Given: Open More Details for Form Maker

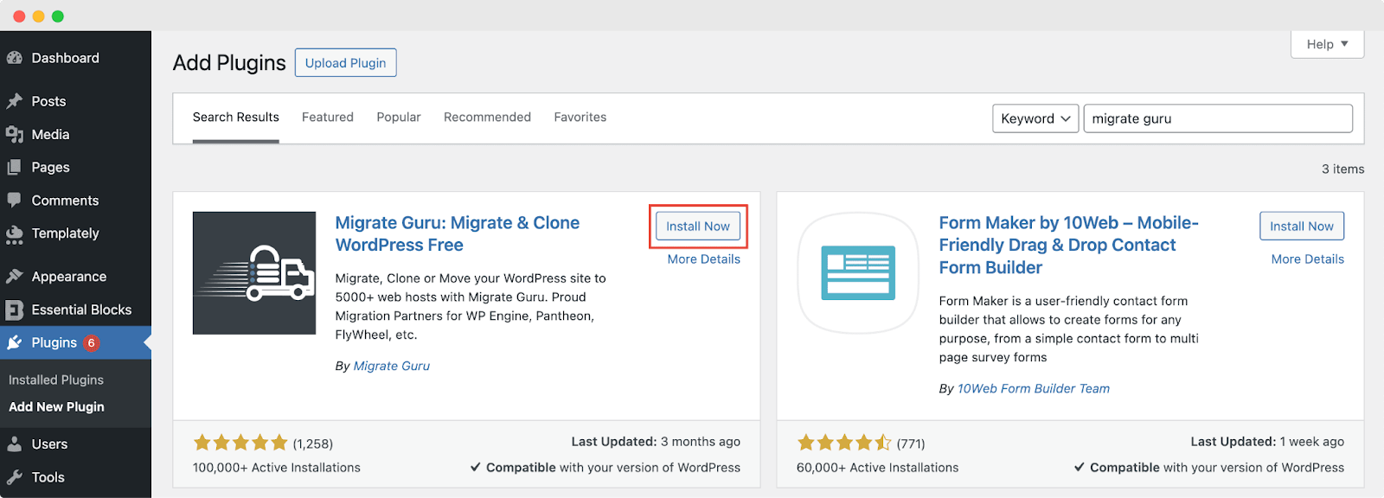Looking at the screenshot, I should pyautogui.click(x=1307, y=259).
